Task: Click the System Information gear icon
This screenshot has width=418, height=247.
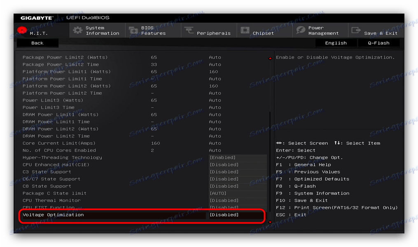Action: coord(77,30)
